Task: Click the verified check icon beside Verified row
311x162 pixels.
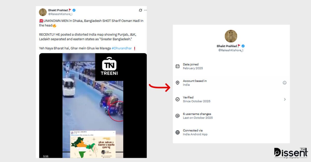Action: (178, 99)
